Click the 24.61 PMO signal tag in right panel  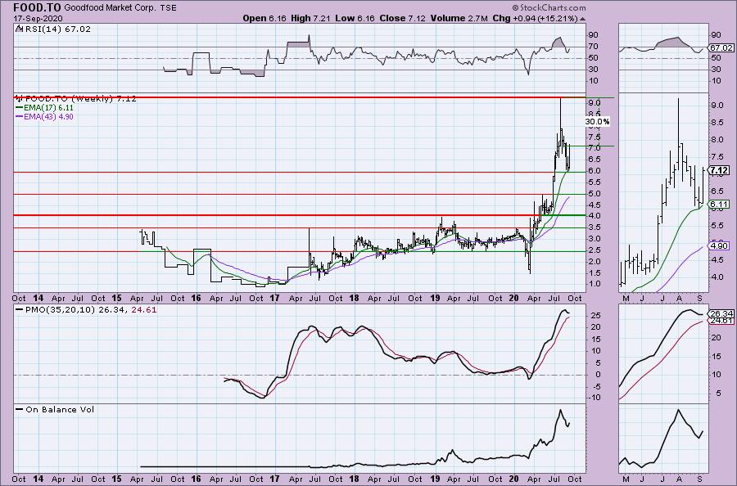(721, 320)
